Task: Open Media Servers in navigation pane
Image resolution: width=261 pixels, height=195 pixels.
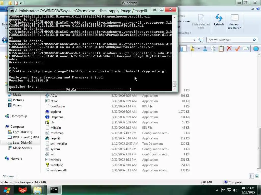Action: click(x=22, y=148)
